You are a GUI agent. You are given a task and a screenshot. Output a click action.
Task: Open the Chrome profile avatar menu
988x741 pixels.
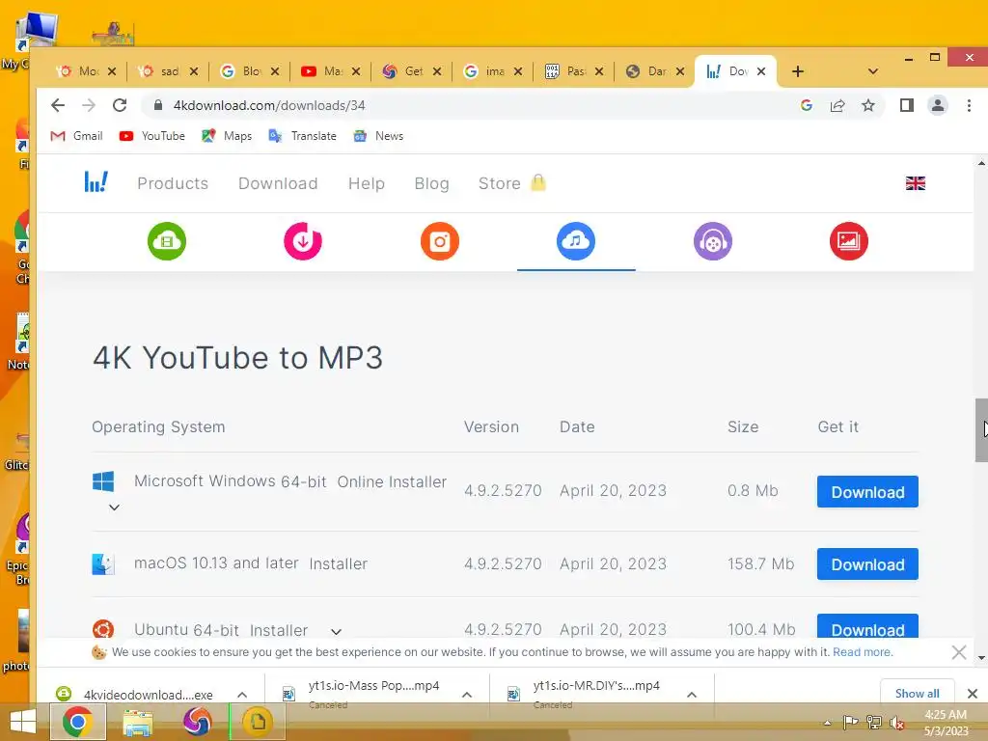click(938, 105)
